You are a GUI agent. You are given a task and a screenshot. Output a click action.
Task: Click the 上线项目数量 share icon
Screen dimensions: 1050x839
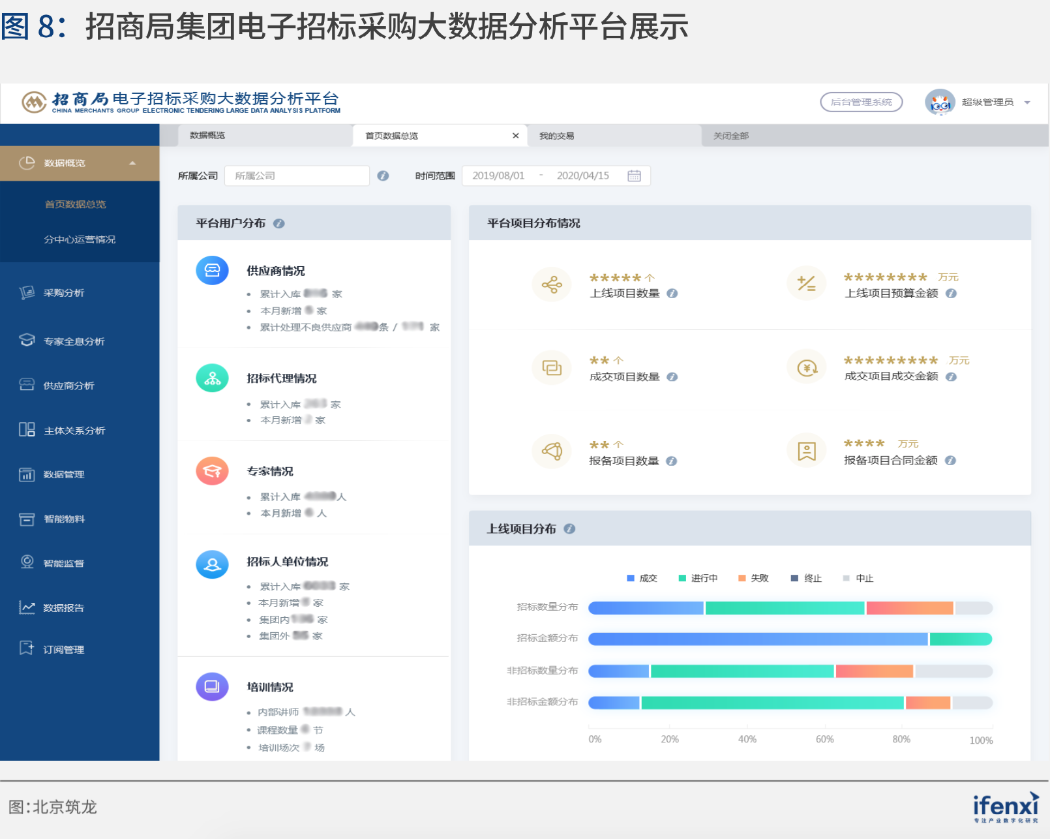pos(552,284)
